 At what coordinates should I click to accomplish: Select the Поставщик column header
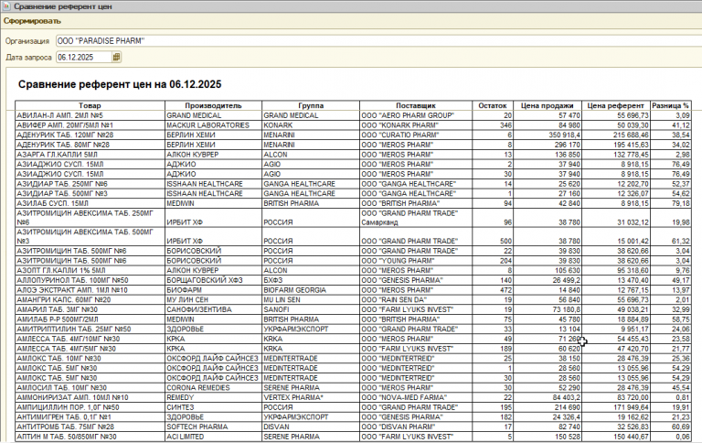pos(416,106)
